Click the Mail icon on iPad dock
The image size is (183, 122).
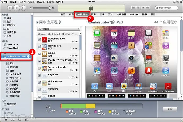pos(109,86)
